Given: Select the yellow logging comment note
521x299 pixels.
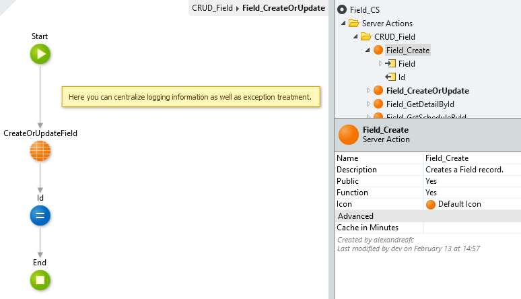Looking at the screenshot, I should [x=190, y=97].
